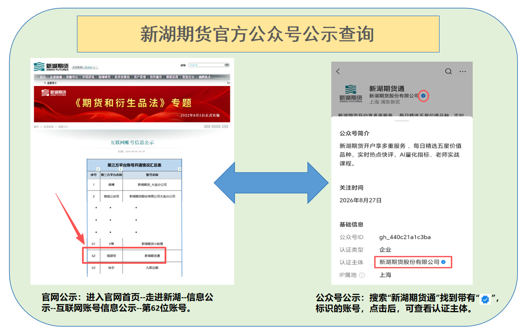Image resolution: width=528 pixels, height=334 pixels.
Task: Open 新湖研究 navigation menu
Action: pos(105,77)
